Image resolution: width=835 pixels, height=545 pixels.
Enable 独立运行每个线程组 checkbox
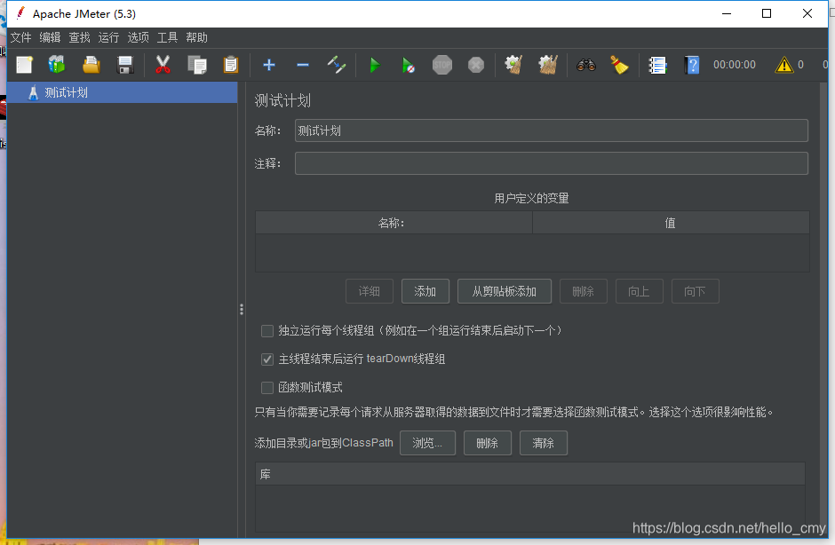tap(267, 331)
